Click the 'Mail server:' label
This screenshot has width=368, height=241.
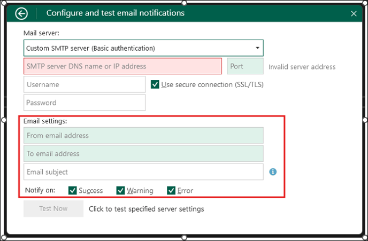pyautogui.click(x=41, y=33)
